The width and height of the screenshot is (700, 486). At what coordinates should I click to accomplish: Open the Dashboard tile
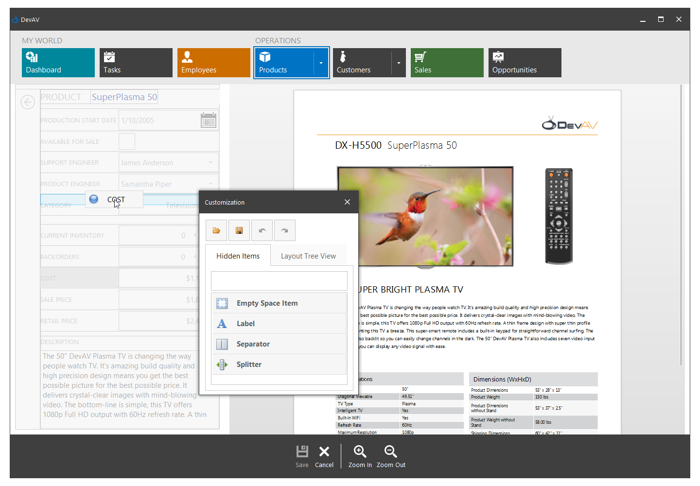tap(58, 63)
